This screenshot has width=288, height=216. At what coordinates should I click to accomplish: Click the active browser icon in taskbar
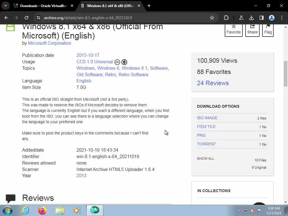pyautogui.click(x=95, y=210)
